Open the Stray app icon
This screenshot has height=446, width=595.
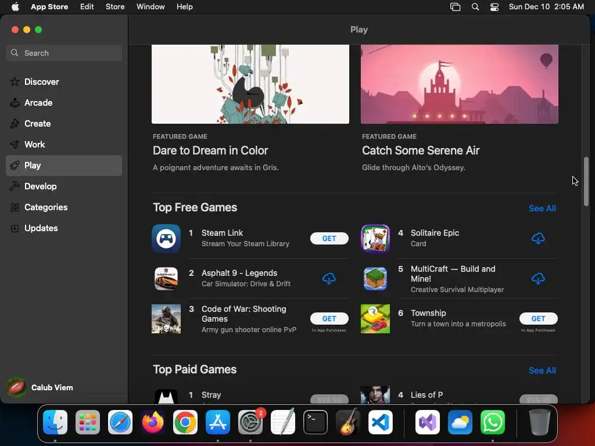coord(166,396)
